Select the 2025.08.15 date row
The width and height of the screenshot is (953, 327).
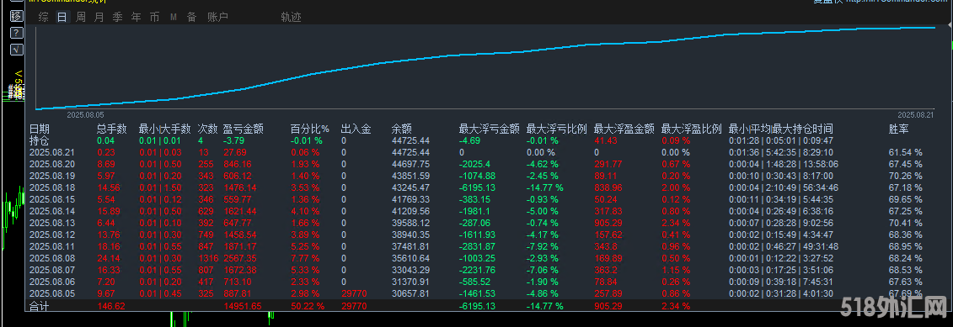(x=51, y=199)
